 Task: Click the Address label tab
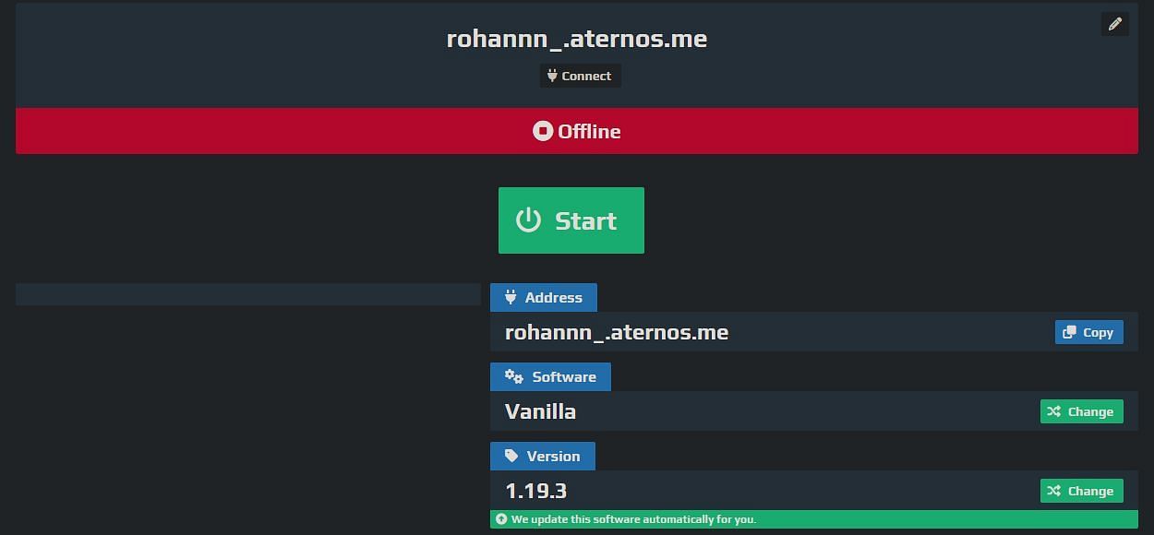point(544,298)
